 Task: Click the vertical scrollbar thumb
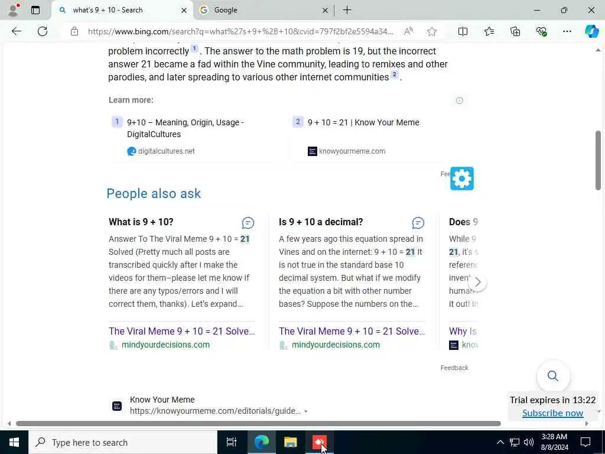pyautogui.click(x=598, y=160)
